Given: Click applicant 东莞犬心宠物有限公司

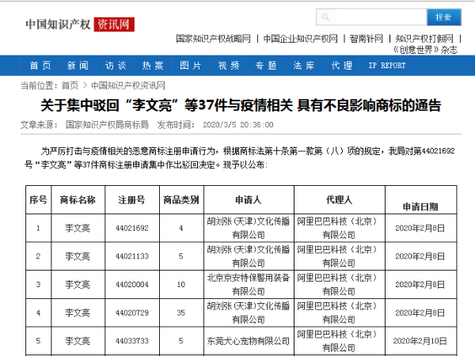Looking at the screenshot, I should click(249, 341).
